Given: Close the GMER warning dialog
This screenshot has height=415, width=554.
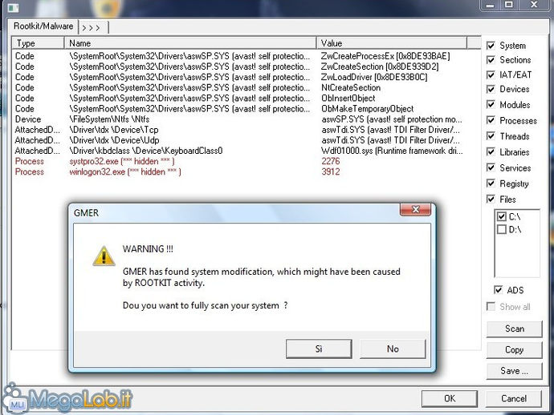Looking at the screenshot, I should coord(416,210).
